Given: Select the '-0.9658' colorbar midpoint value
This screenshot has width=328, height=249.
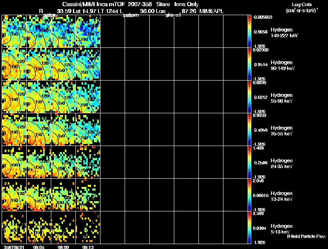Looking at the screenshot, I should click(x=260, y=32).
